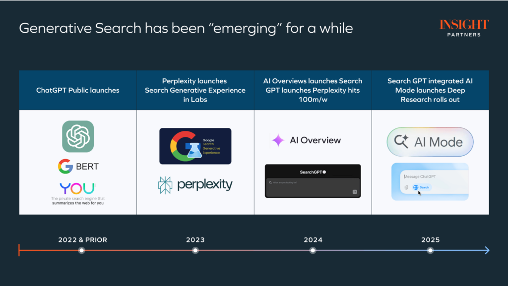
Task: Click the SearchGPT screenshot thumbnail
Action: pyautogui.click(x=313, y=181)
